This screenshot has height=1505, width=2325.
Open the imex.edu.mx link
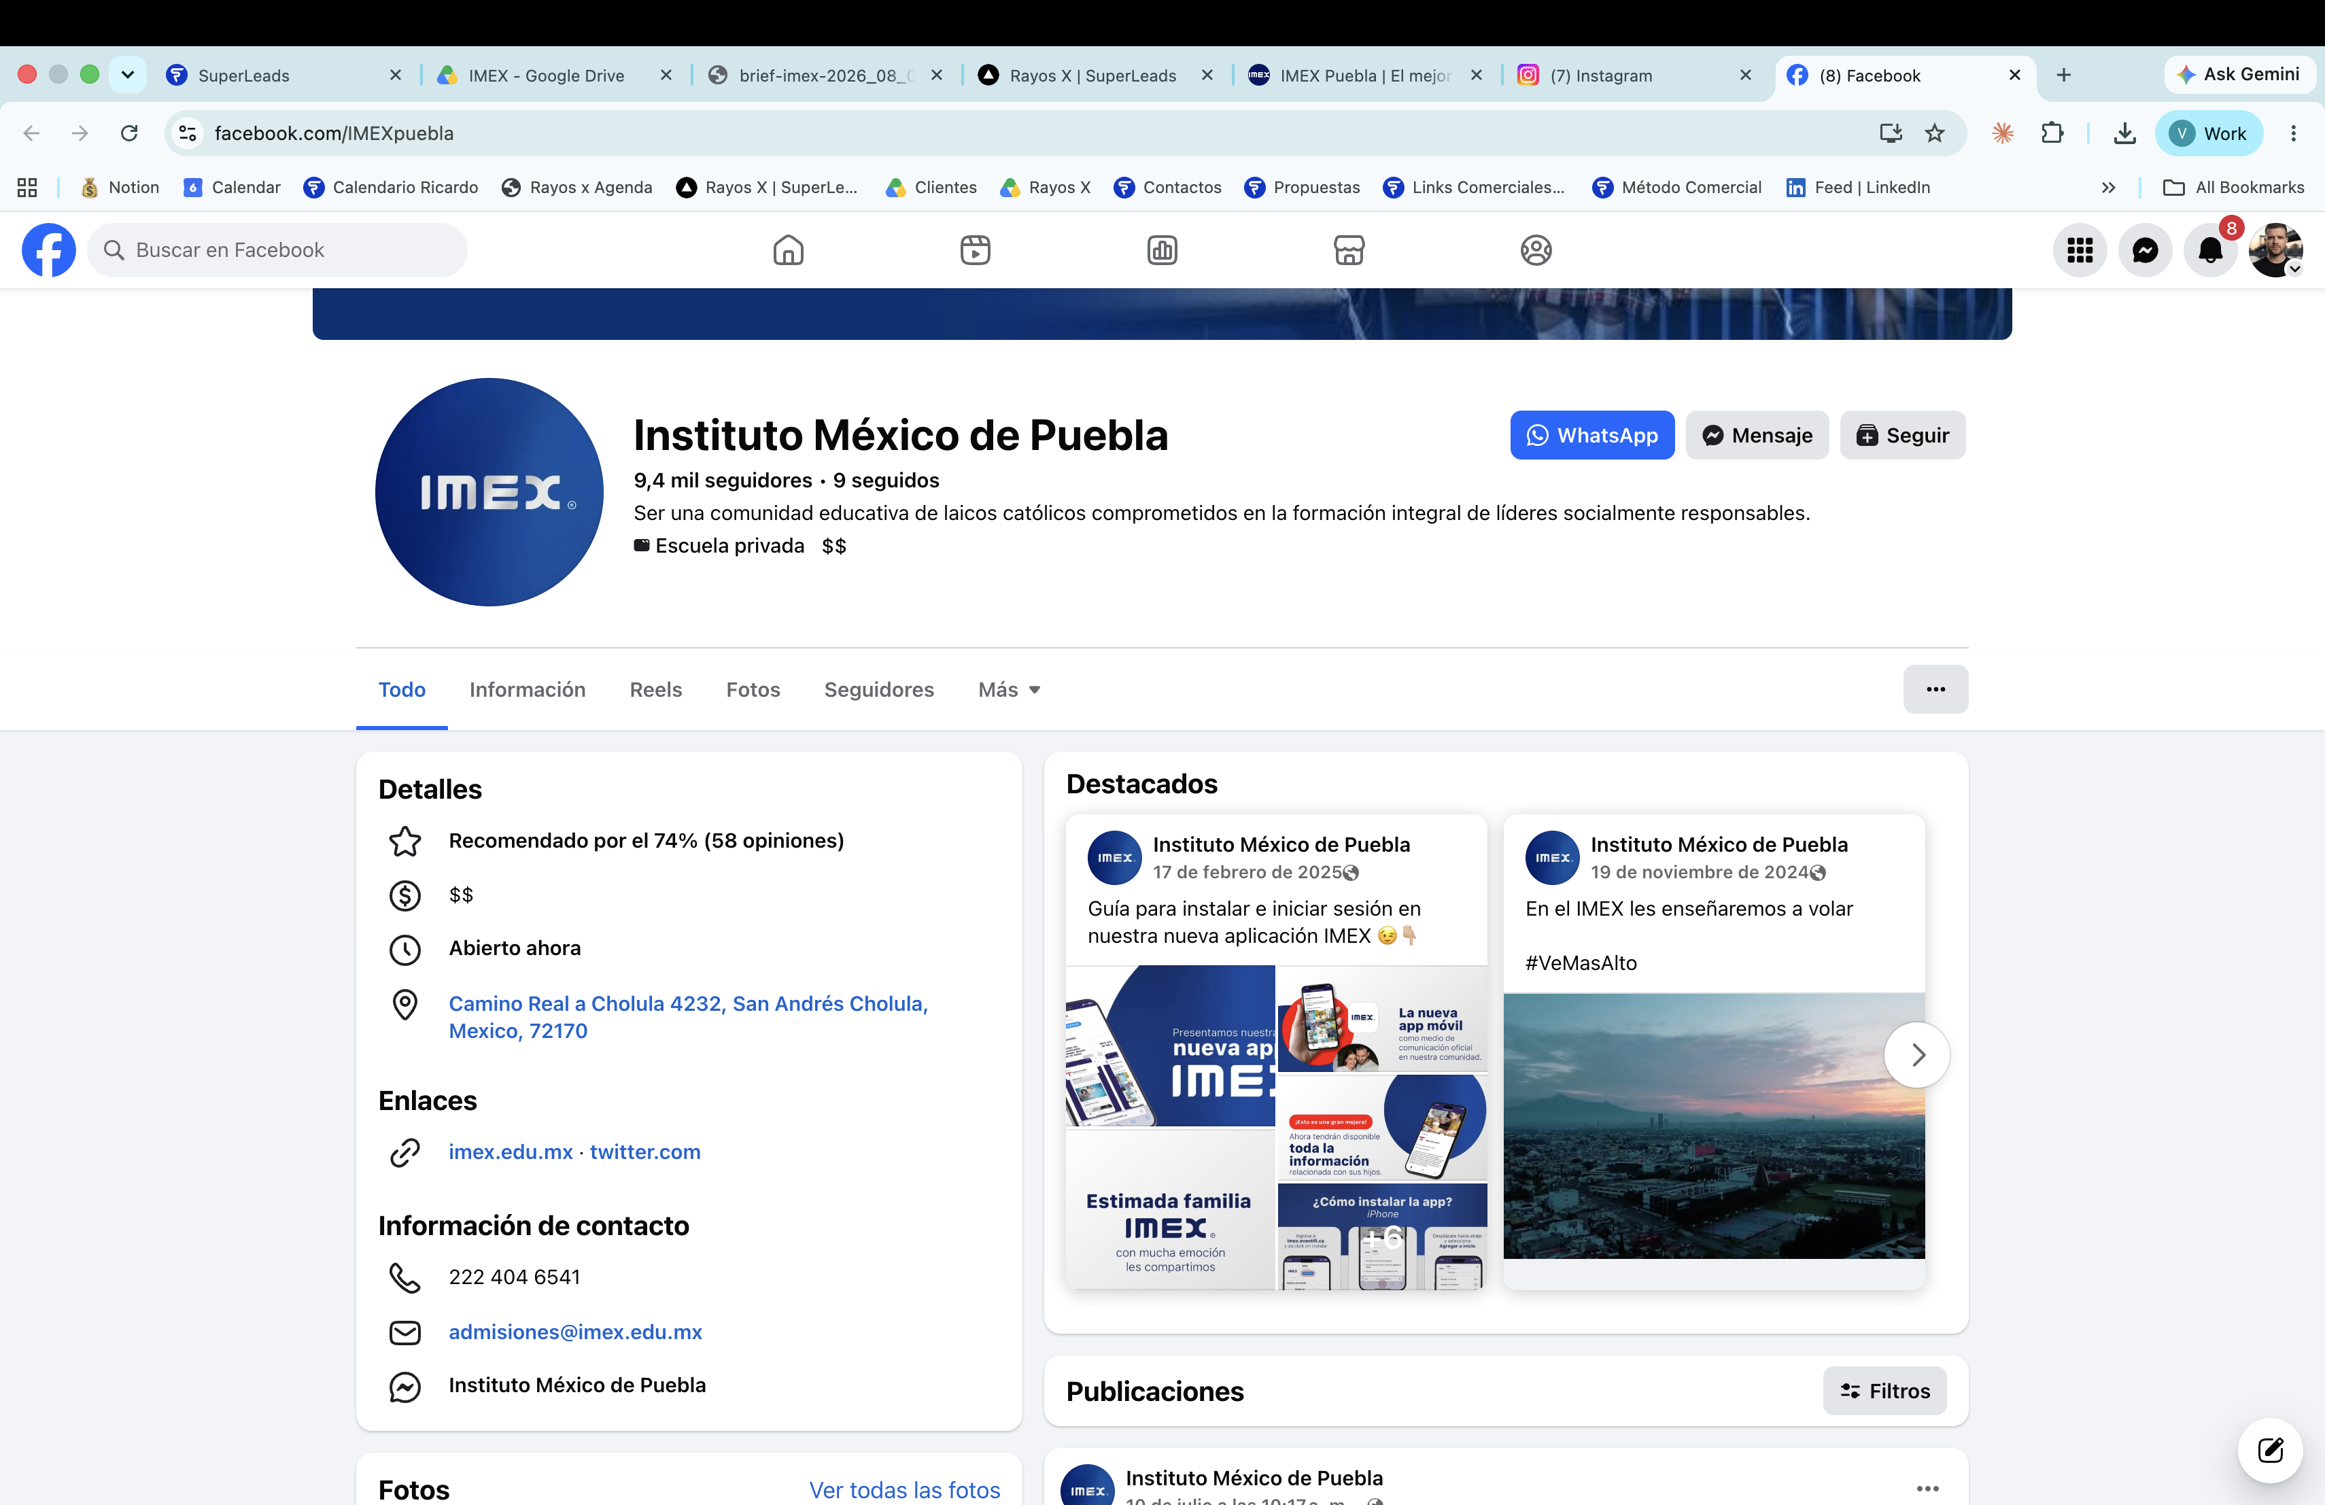point(511,1152)
